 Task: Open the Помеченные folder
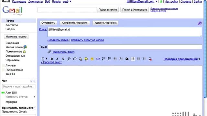pos(14,52)
